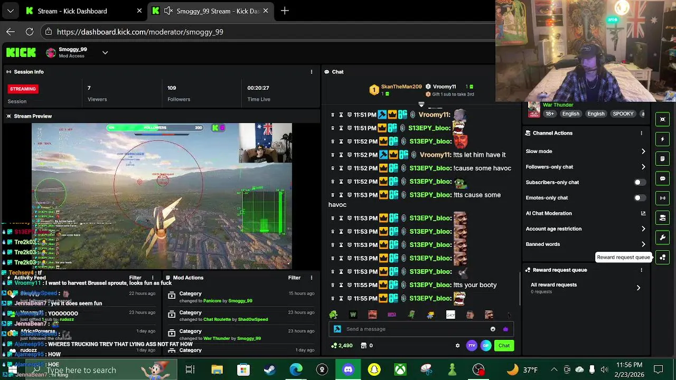Open the 7TV emote button
This screenshot has height=380, width=676.
coord(472,346)
